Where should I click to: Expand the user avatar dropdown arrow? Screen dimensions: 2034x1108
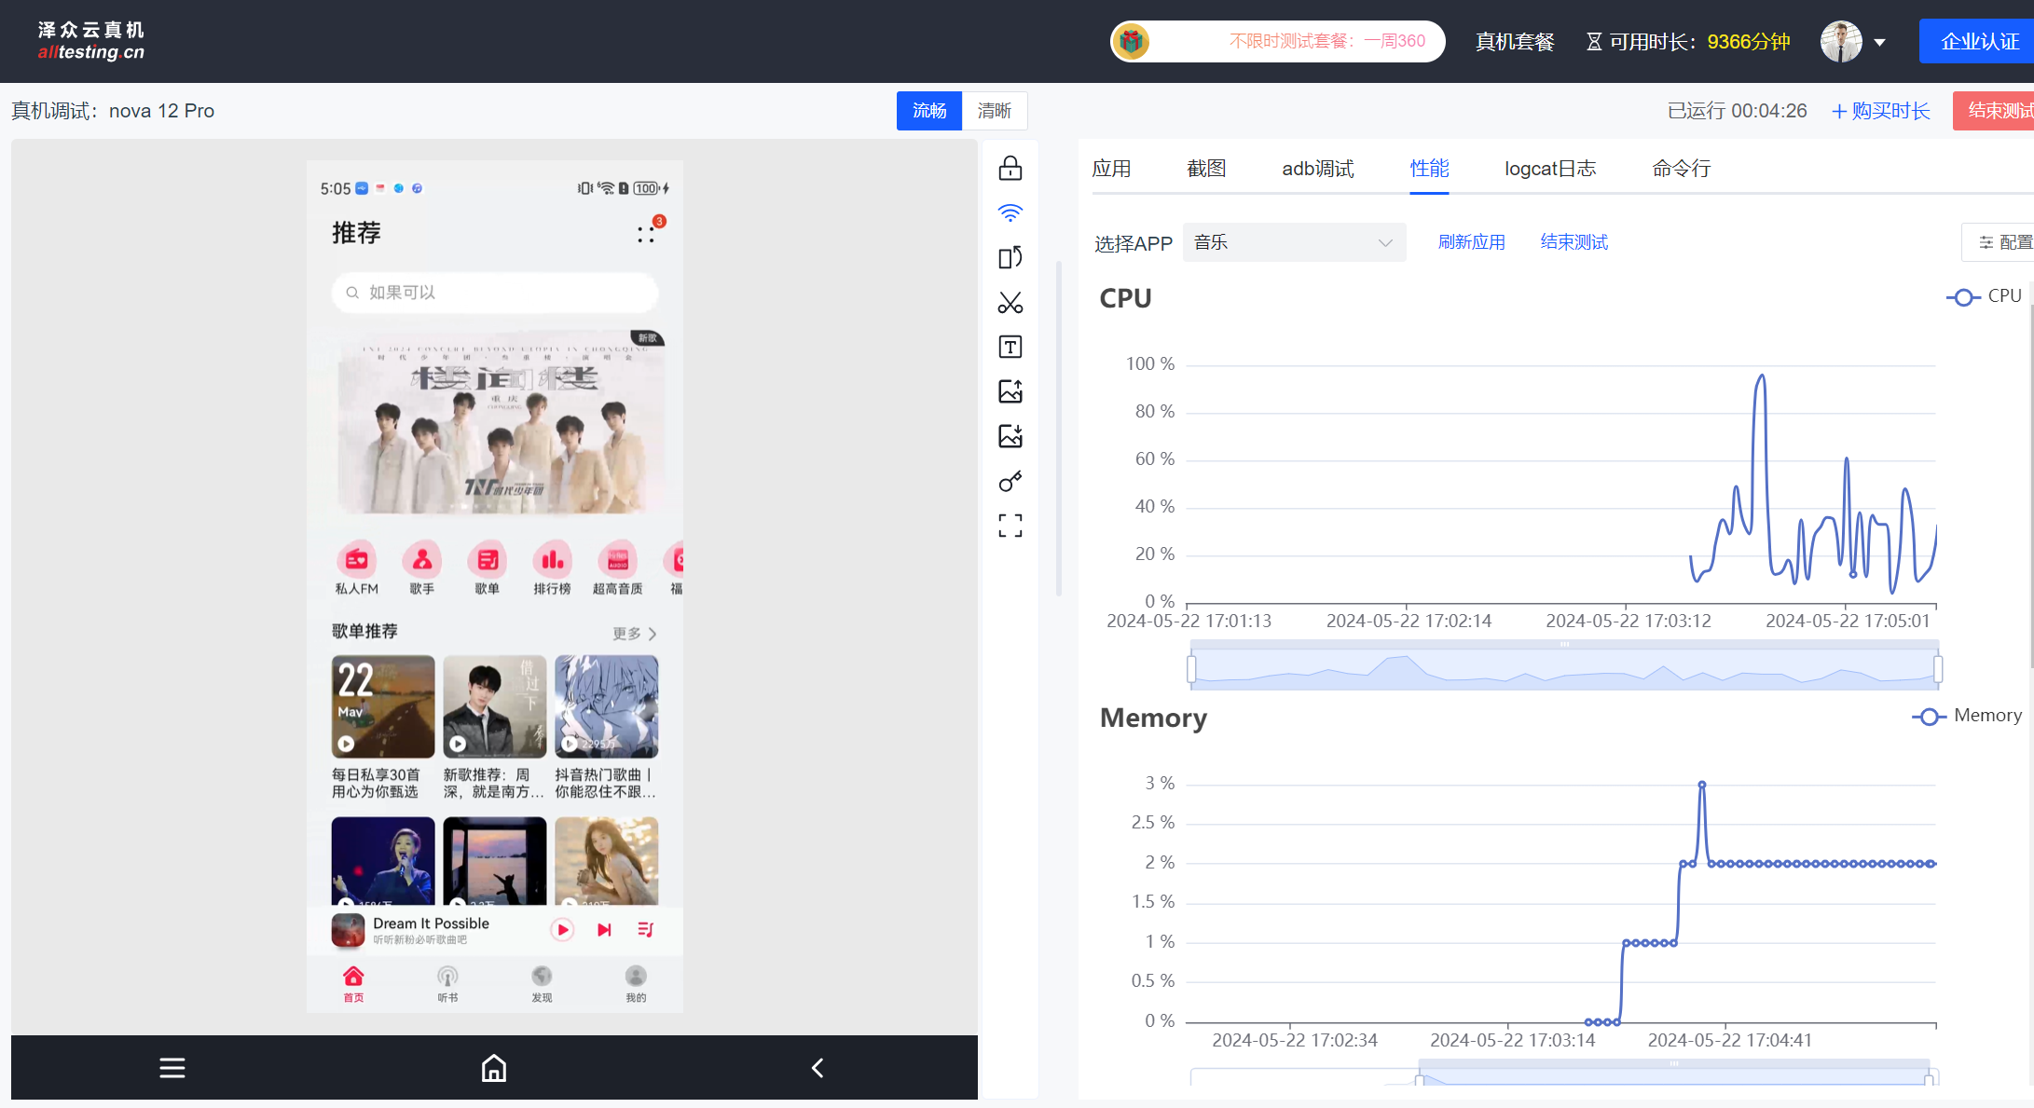tap(1879, 42)
